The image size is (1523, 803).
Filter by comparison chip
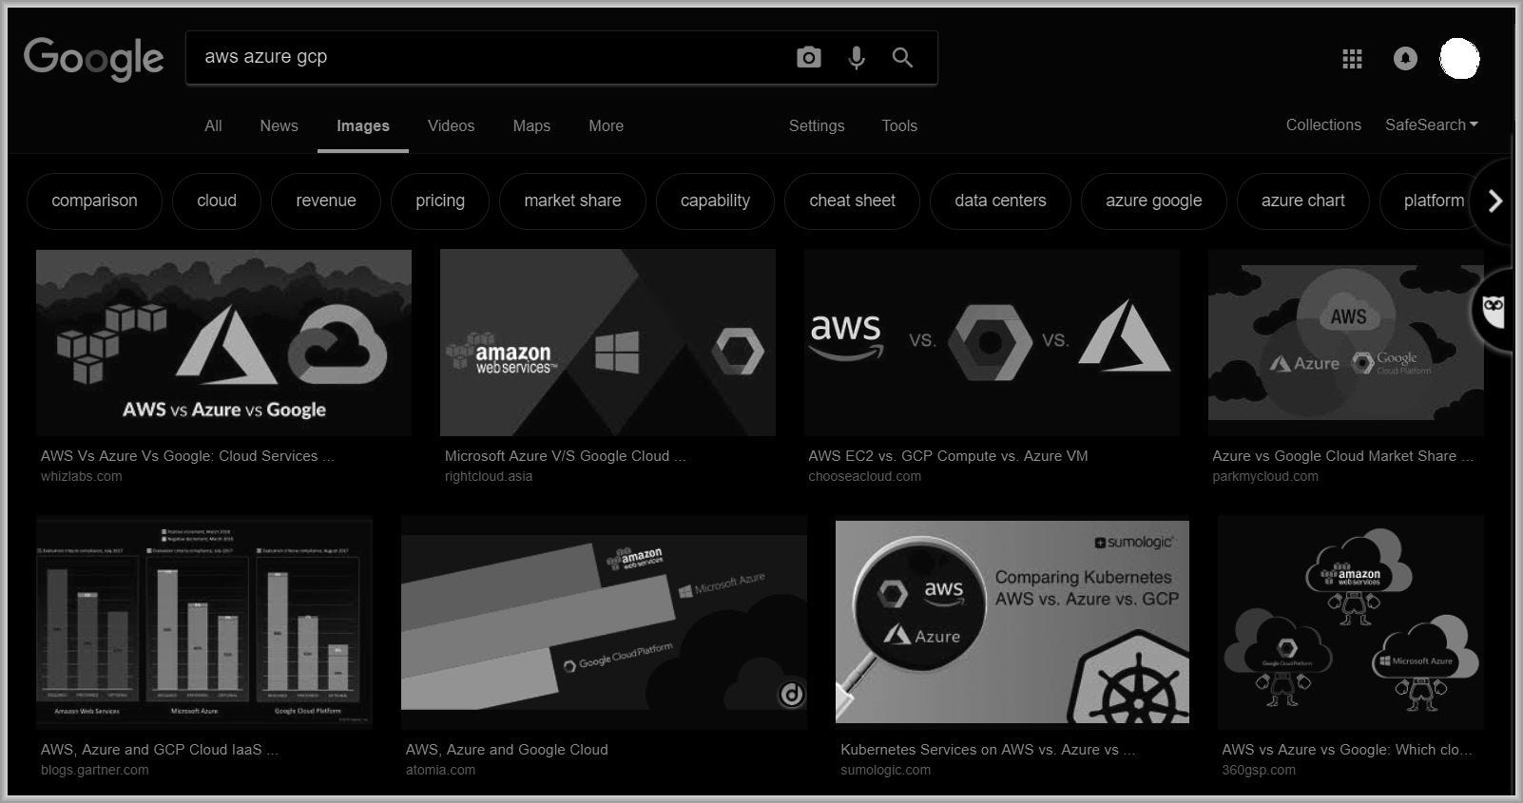[94, 201]
